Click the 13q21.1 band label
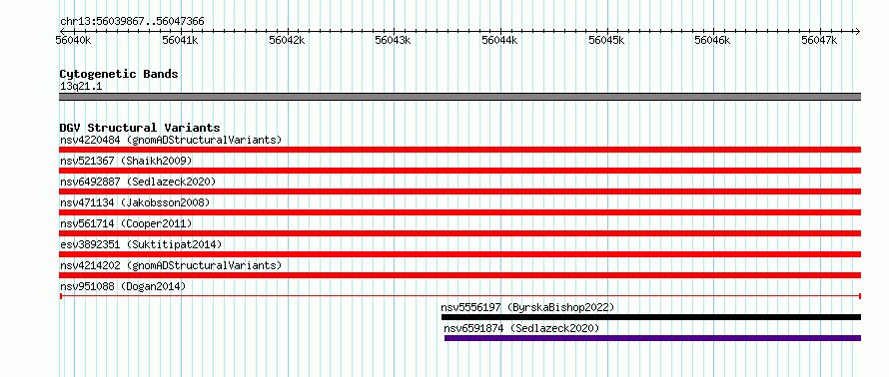 coord(81,87)
